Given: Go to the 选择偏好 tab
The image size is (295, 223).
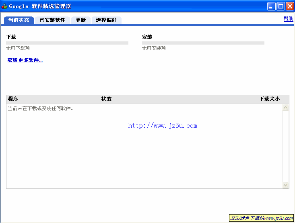Looking at the screenshot, I should coord(107,20).
